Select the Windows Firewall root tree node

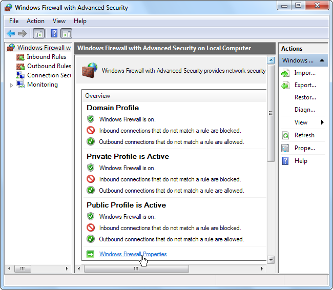[x=39, y=47]
